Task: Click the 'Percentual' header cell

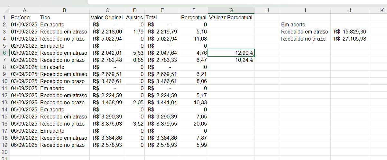Action: (x=194, y=17)
